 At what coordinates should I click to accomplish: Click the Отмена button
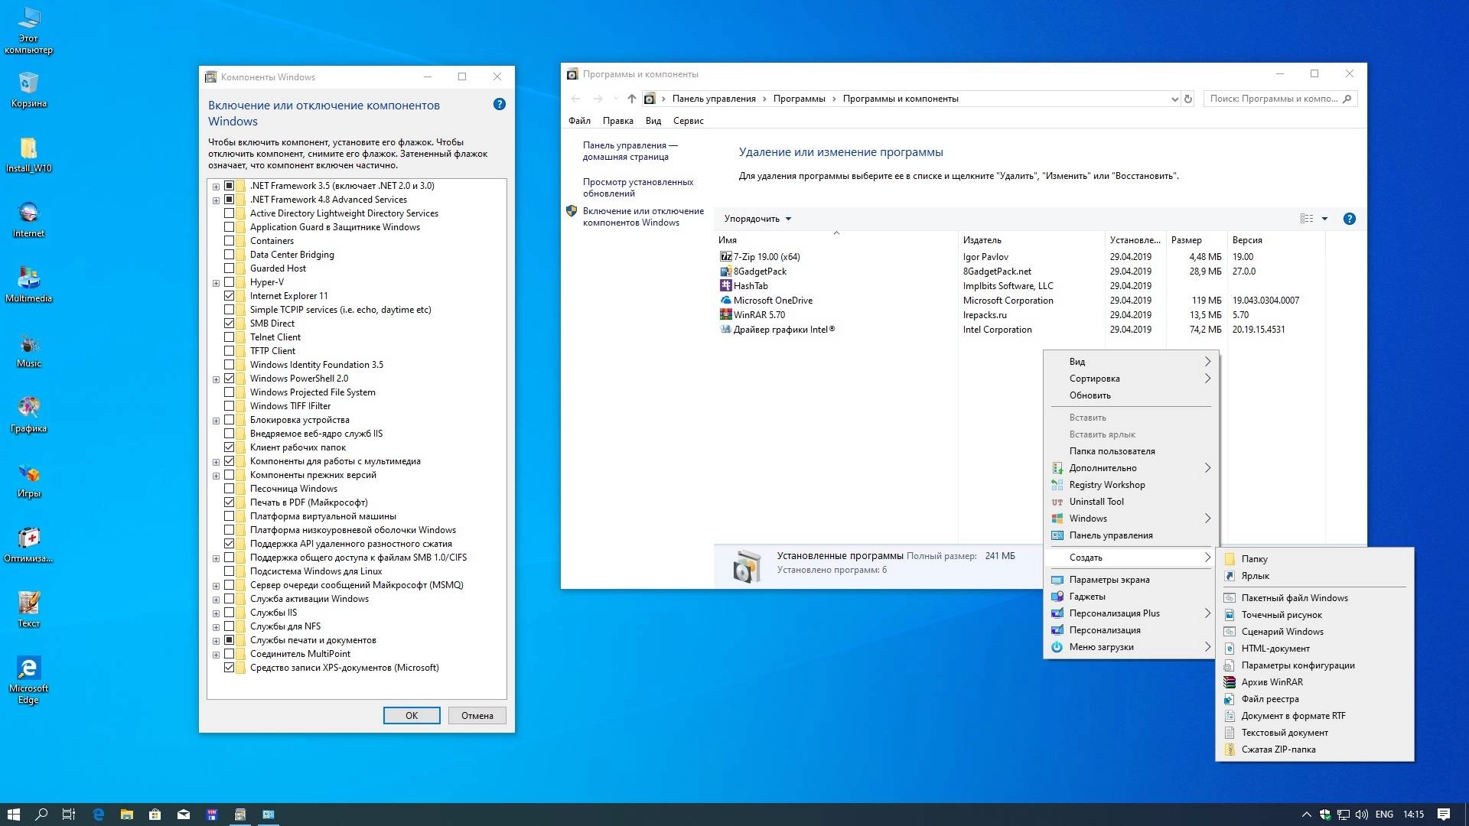pyautogui.click(x=477, y=716)
